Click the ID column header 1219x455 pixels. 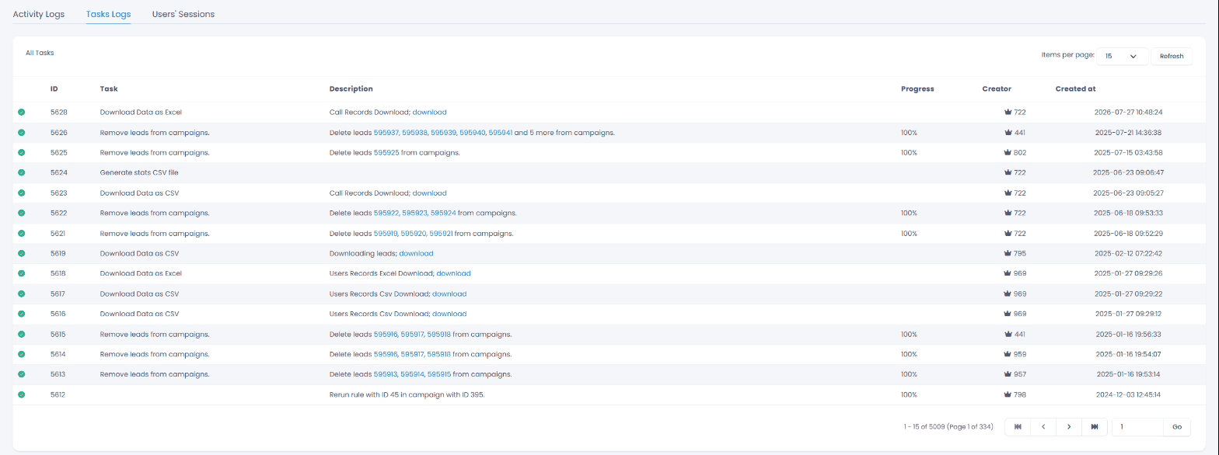54,89
